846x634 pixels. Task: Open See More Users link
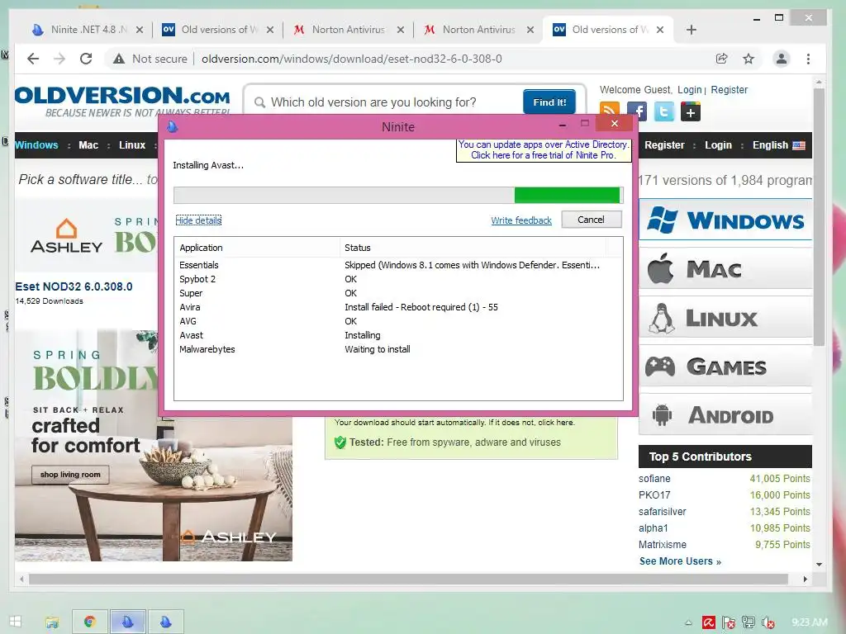point(680,561)
